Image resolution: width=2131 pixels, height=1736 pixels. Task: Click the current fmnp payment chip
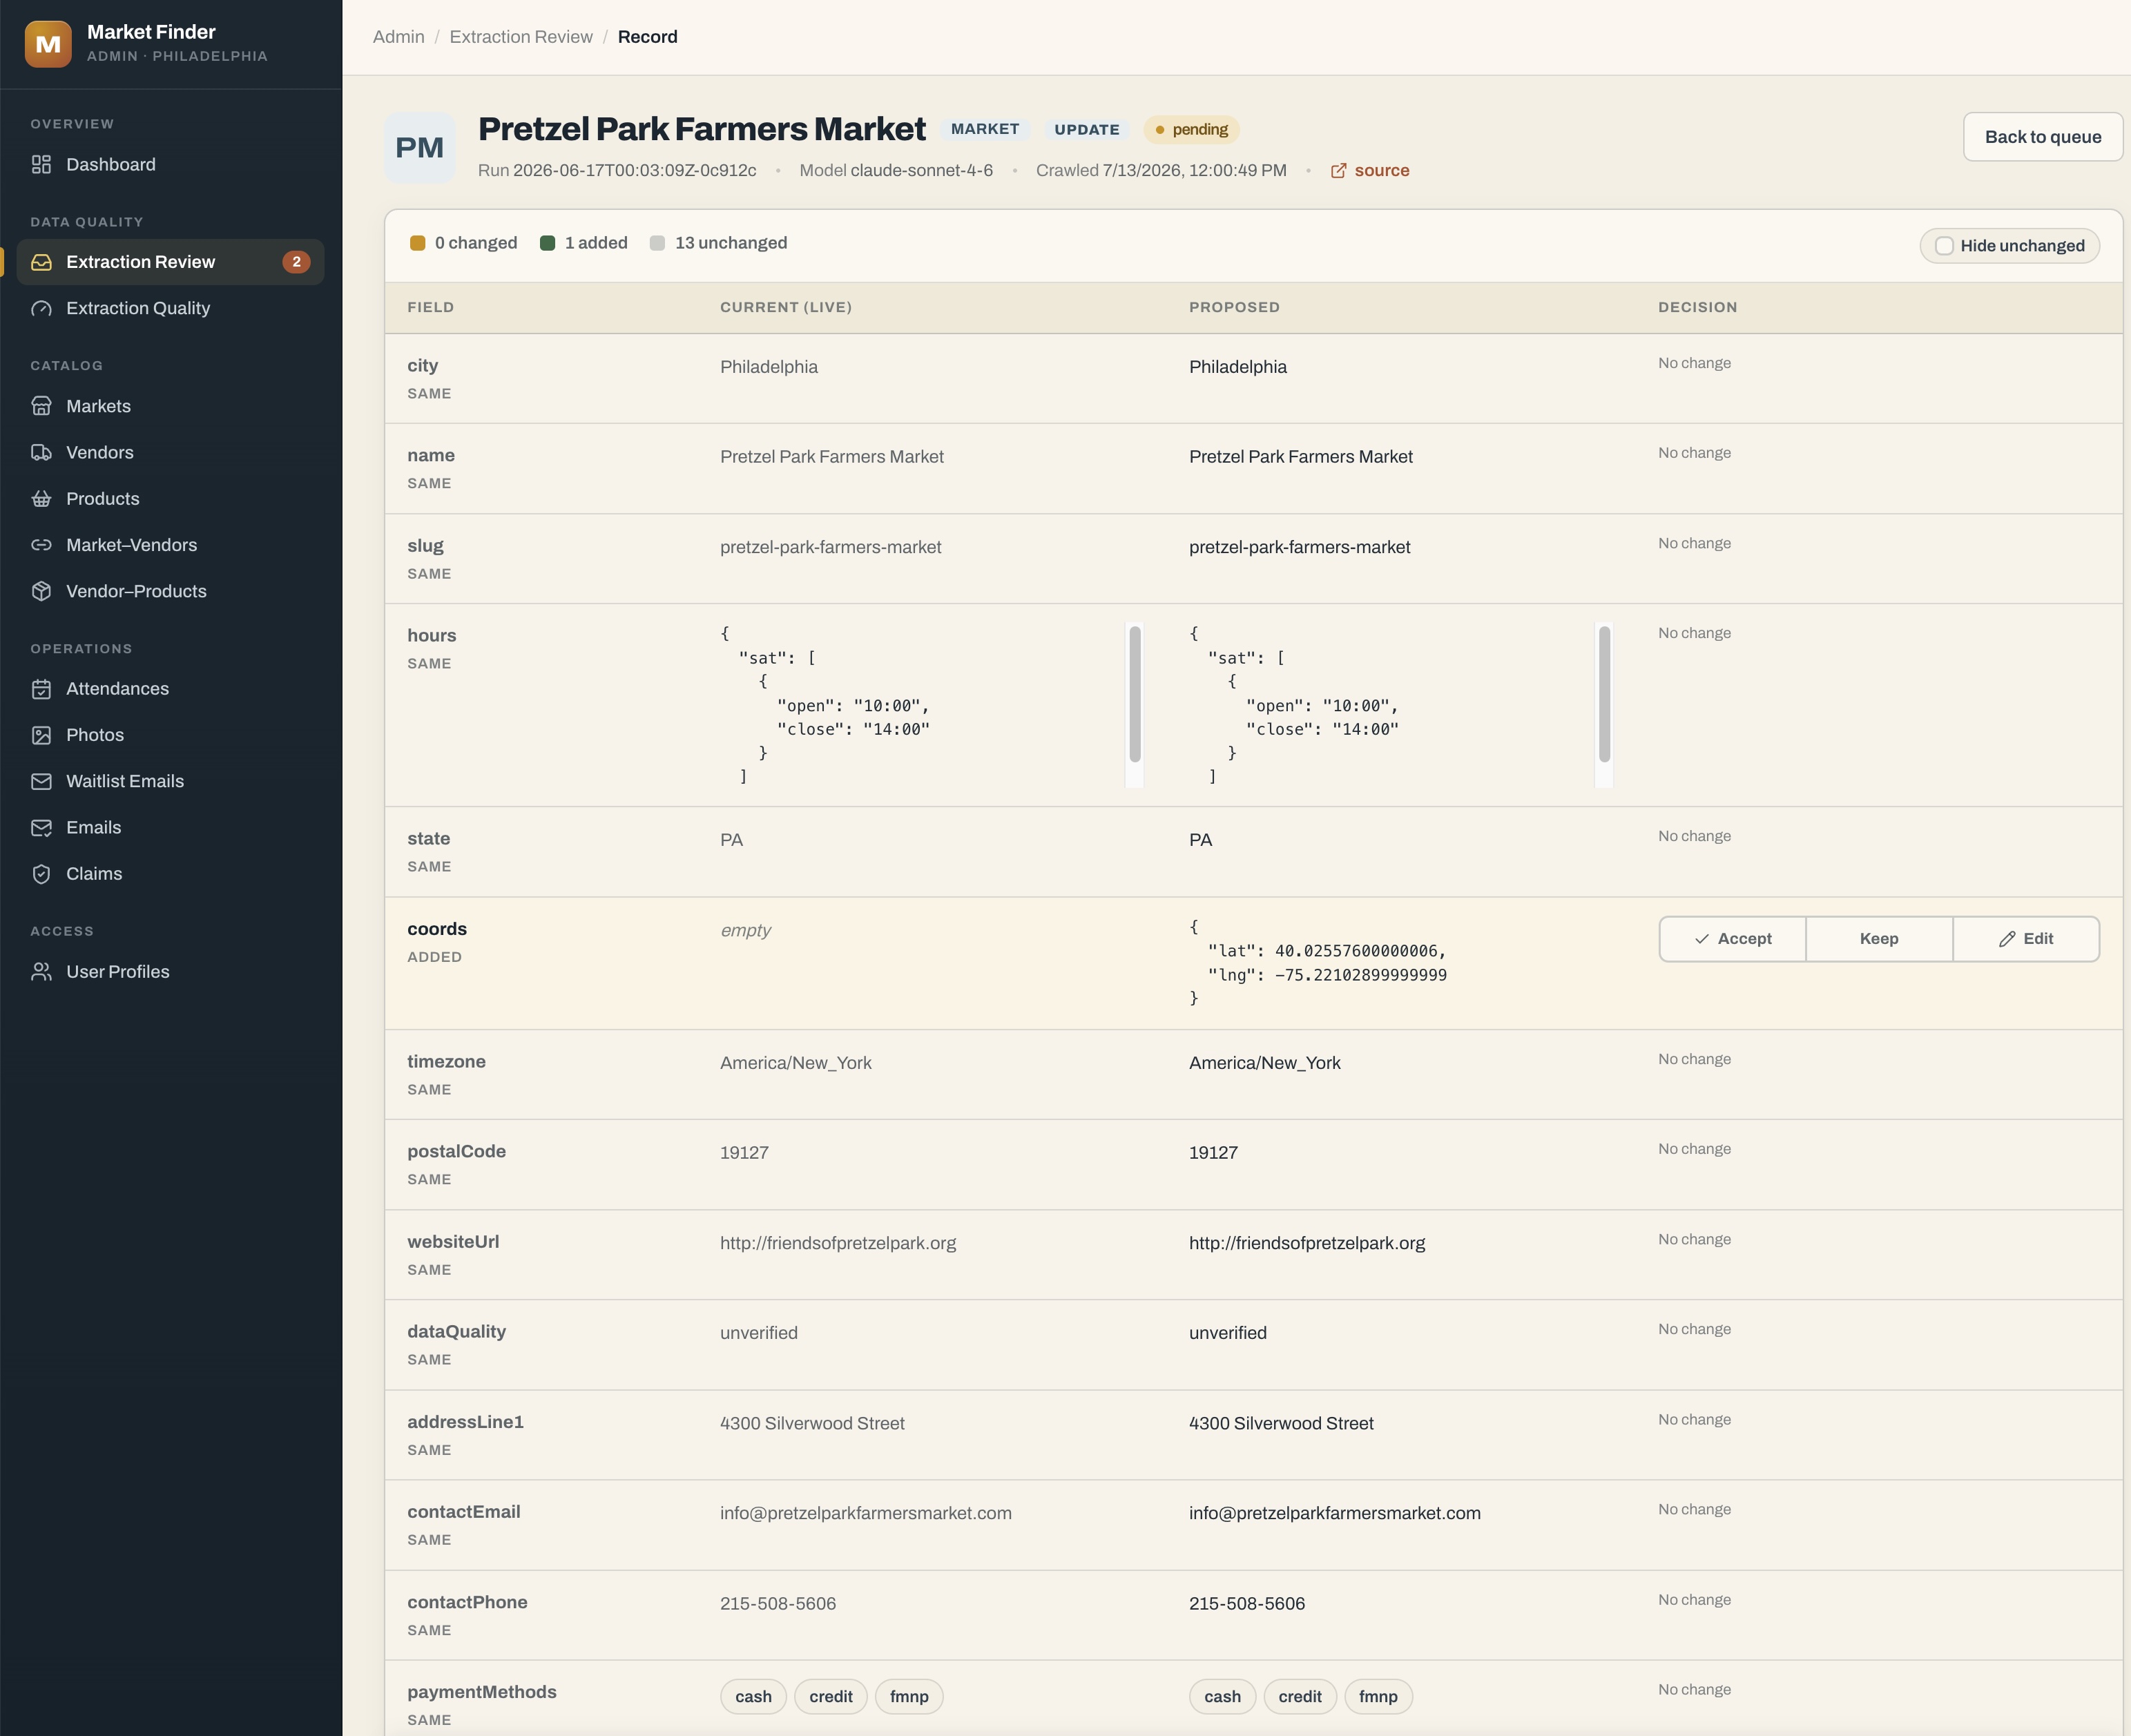pos(909,1697)
